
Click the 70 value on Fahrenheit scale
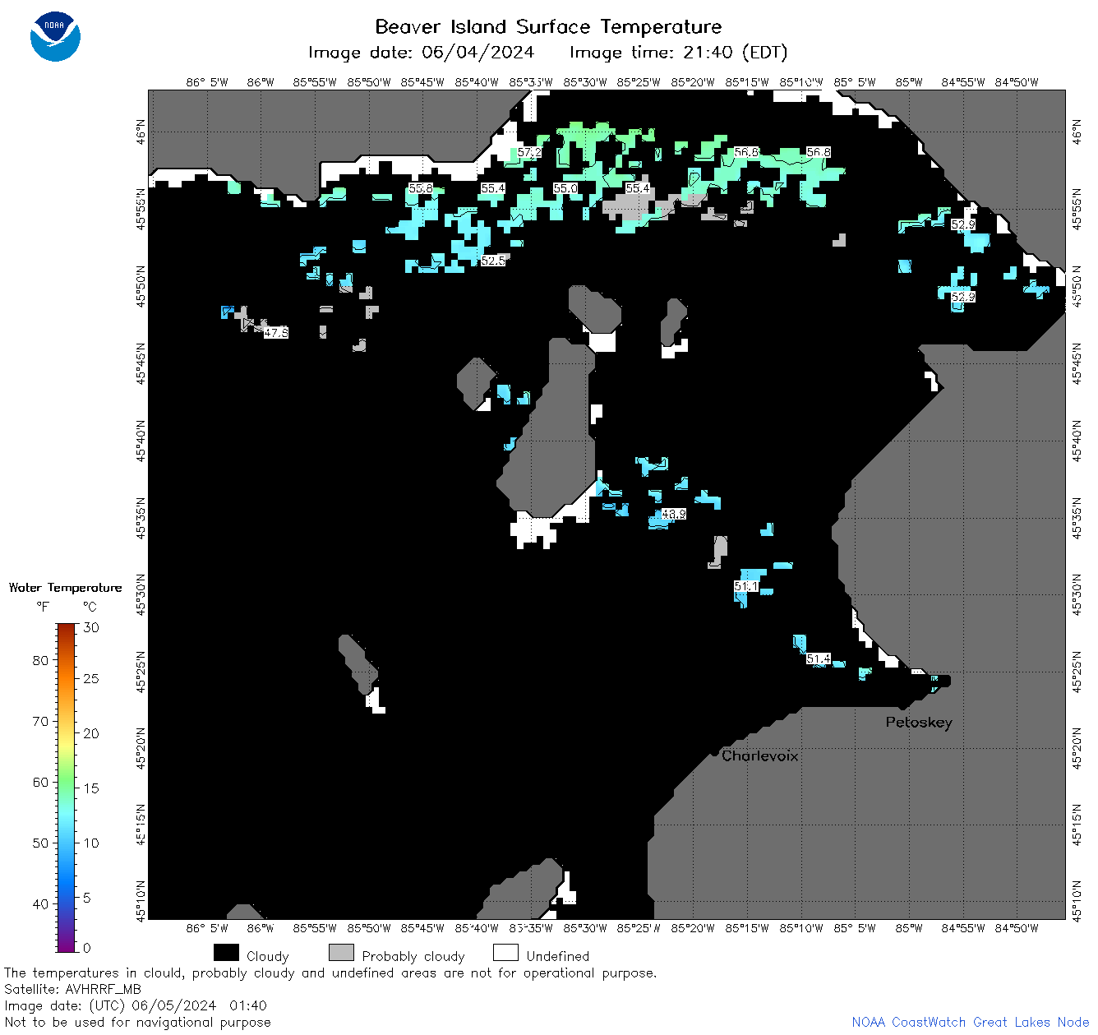click(x=40, y=721)
